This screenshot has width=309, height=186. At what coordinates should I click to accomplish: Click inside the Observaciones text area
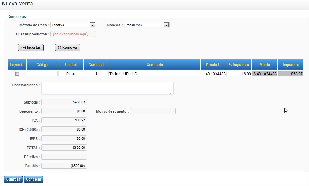[107, 88]
